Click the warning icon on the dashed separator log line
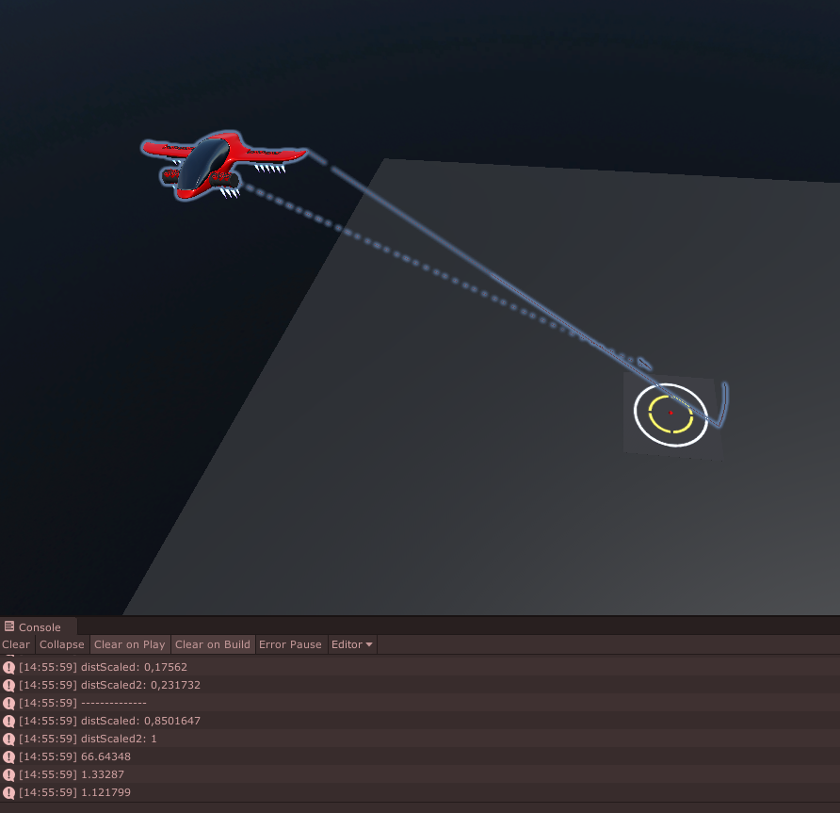Viewport: 840px width, 813px height. [8, 703]
